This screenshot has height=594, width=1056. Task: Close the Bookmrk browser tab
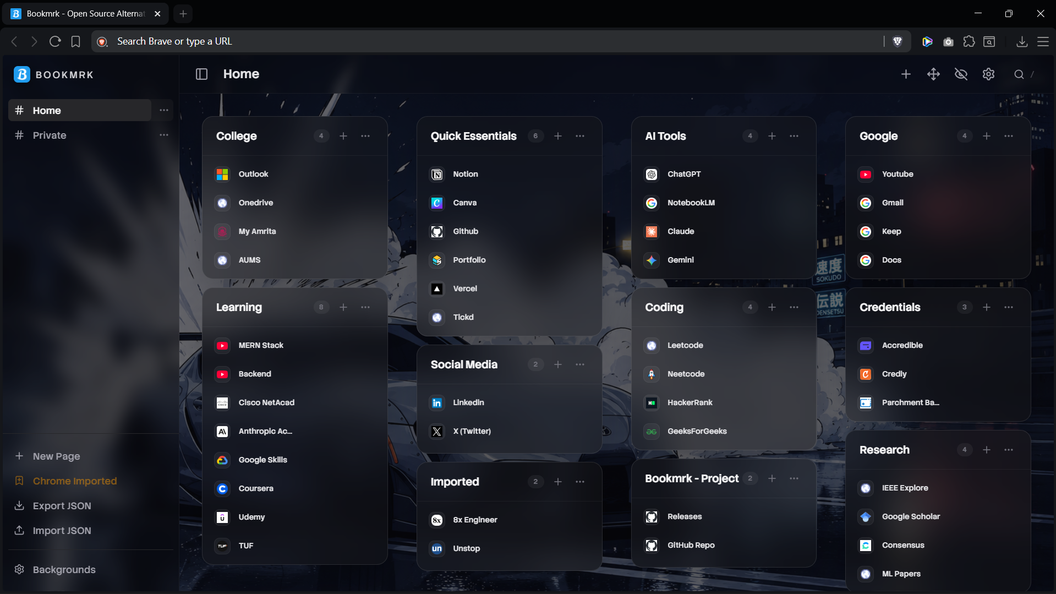pos(157,14)
